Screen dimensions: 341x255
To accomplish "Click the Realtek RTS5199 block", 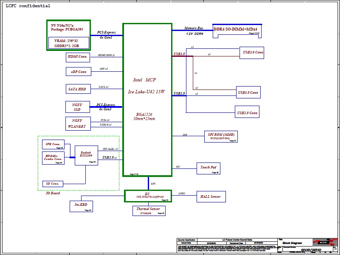I will click(x=86, y=156).
